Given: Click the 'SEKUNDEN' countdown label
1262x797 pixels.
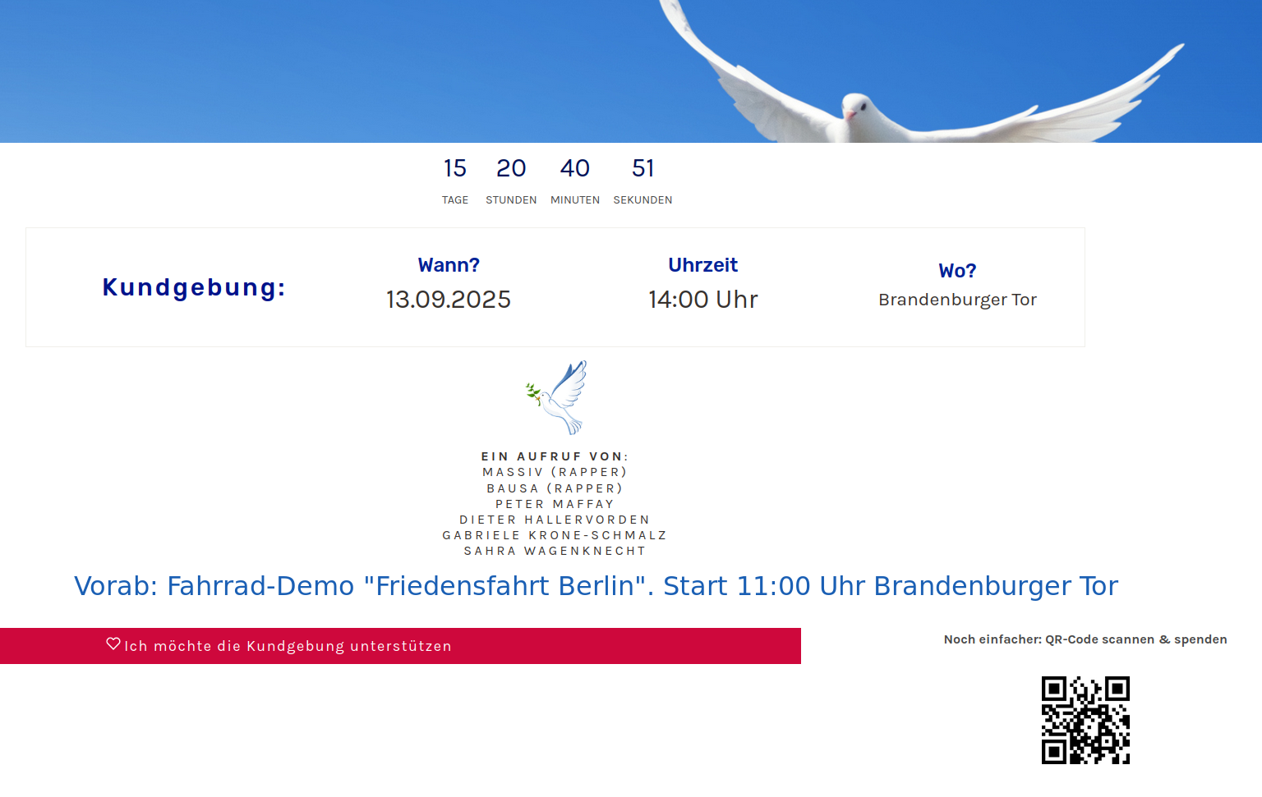Looking at the screenshot, I should click(x=643, y=200).
